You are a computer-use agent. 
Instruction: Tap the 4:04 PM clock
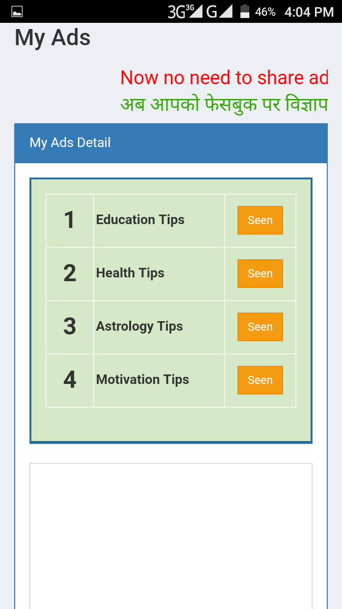pyautogui.click(x=309, y=12)
